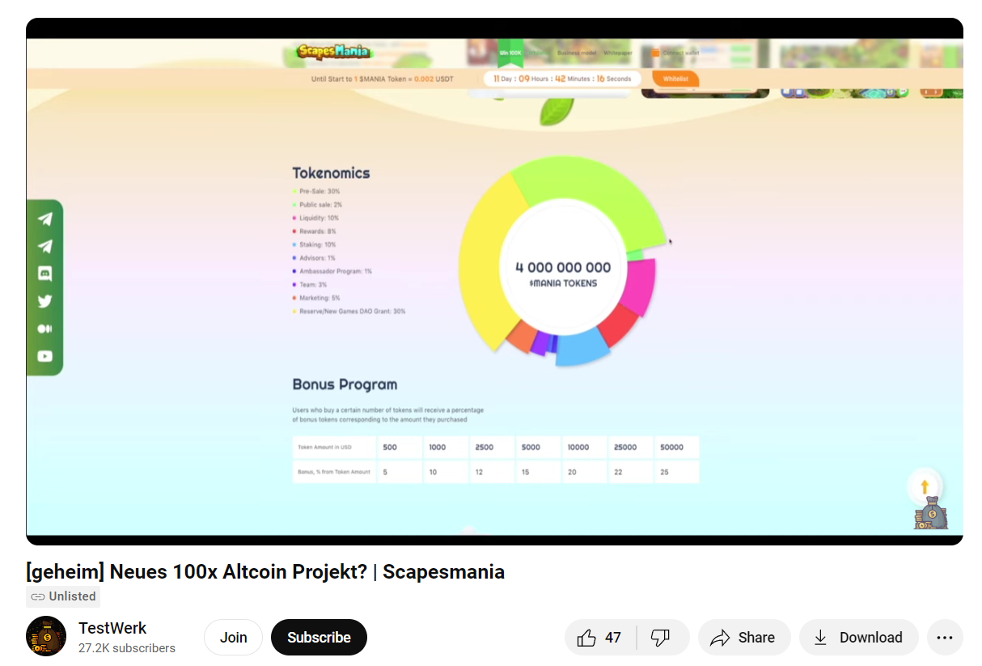Open the Medium icon in sidebar

(x=45, y=329)
